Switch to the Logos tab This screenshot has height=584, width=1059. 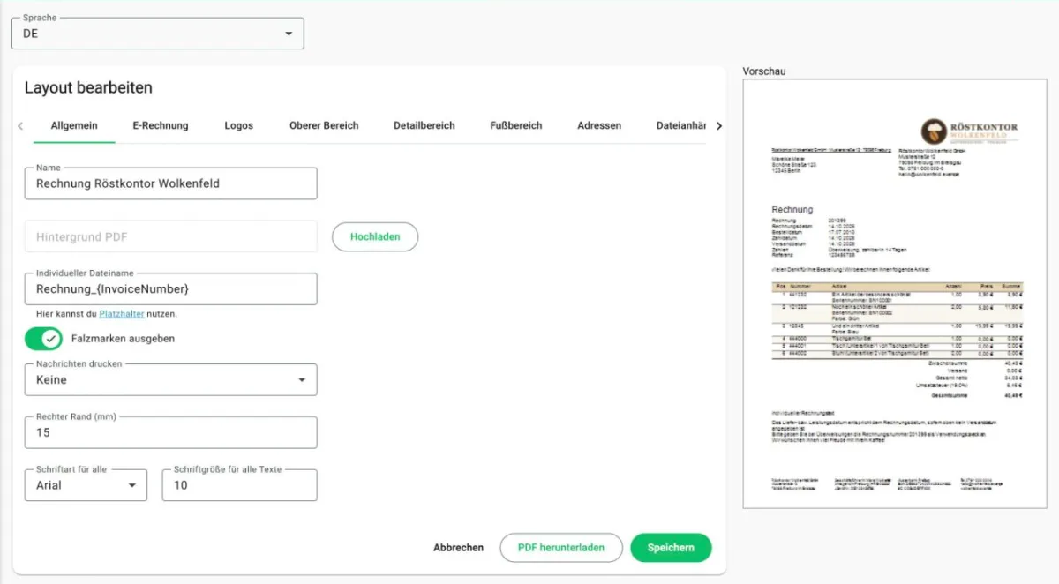[x=239, y=125]
